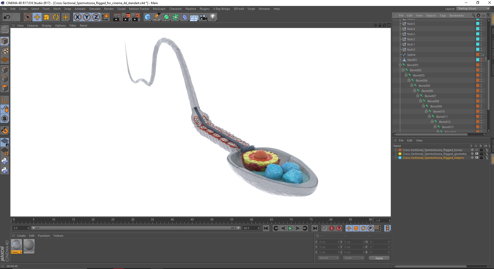
Task: Select the Star001 object
Action: [x=412, y=60]
